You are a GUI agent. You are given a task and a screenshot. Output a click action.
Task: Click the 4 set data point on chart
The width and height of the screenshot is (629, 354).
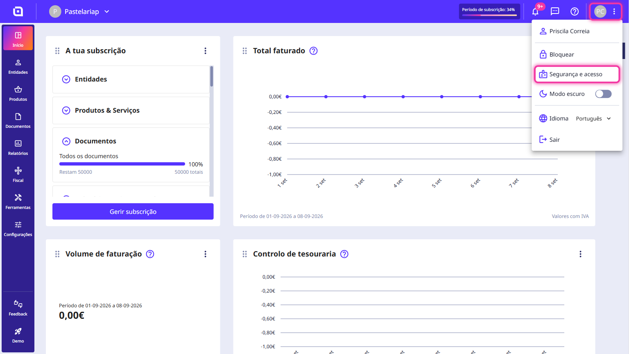[x=403, y=97]
